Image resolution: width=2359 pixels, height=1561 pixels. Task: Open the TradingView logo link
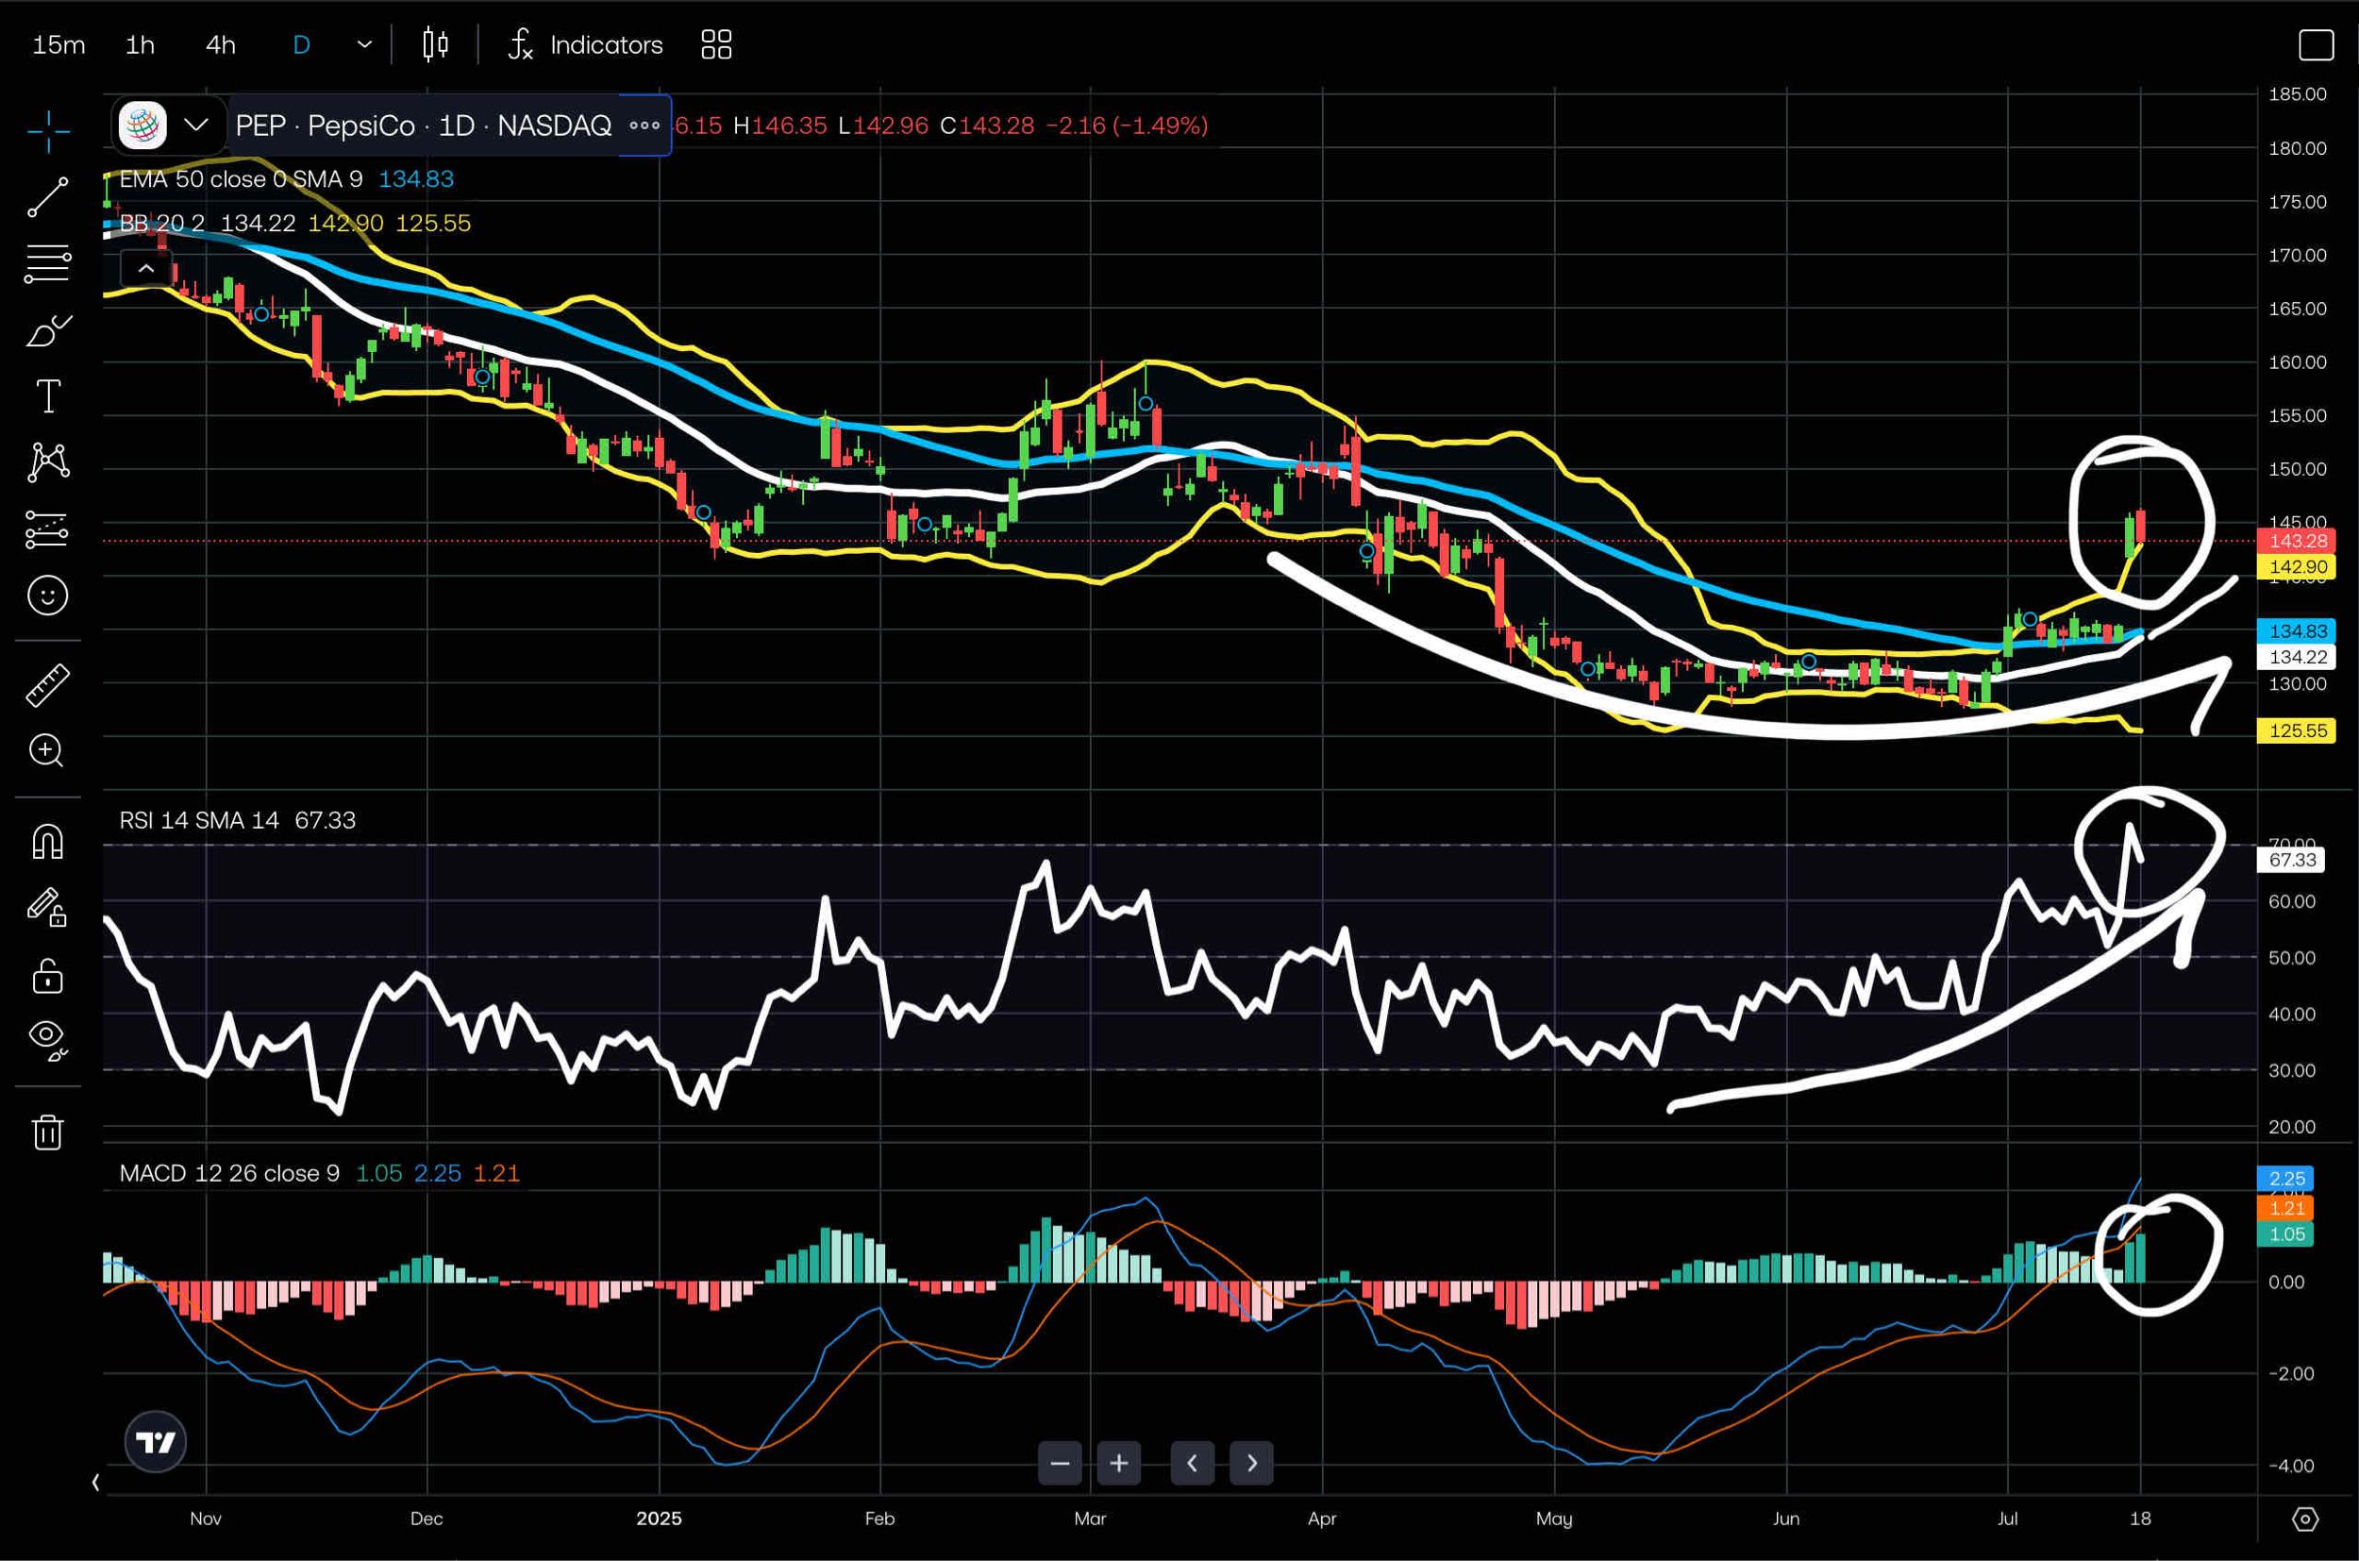click(x=156, y=1441)
